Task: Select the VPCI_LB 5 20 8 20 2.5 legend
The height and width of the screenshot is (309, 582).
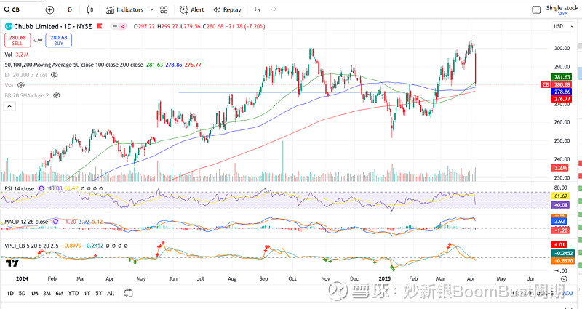Action: click(x=31, y=246)
